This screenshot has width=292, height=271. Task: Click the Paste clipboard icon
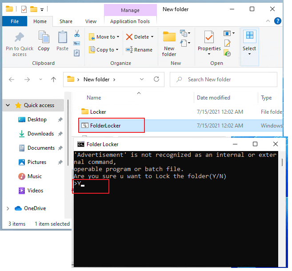tap(63, 38)
